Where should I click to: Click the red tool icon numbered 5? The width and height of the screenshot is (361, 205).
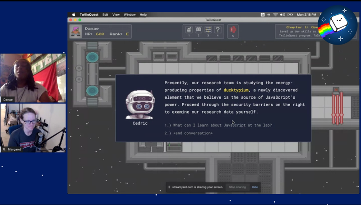[x=233, y=30]
